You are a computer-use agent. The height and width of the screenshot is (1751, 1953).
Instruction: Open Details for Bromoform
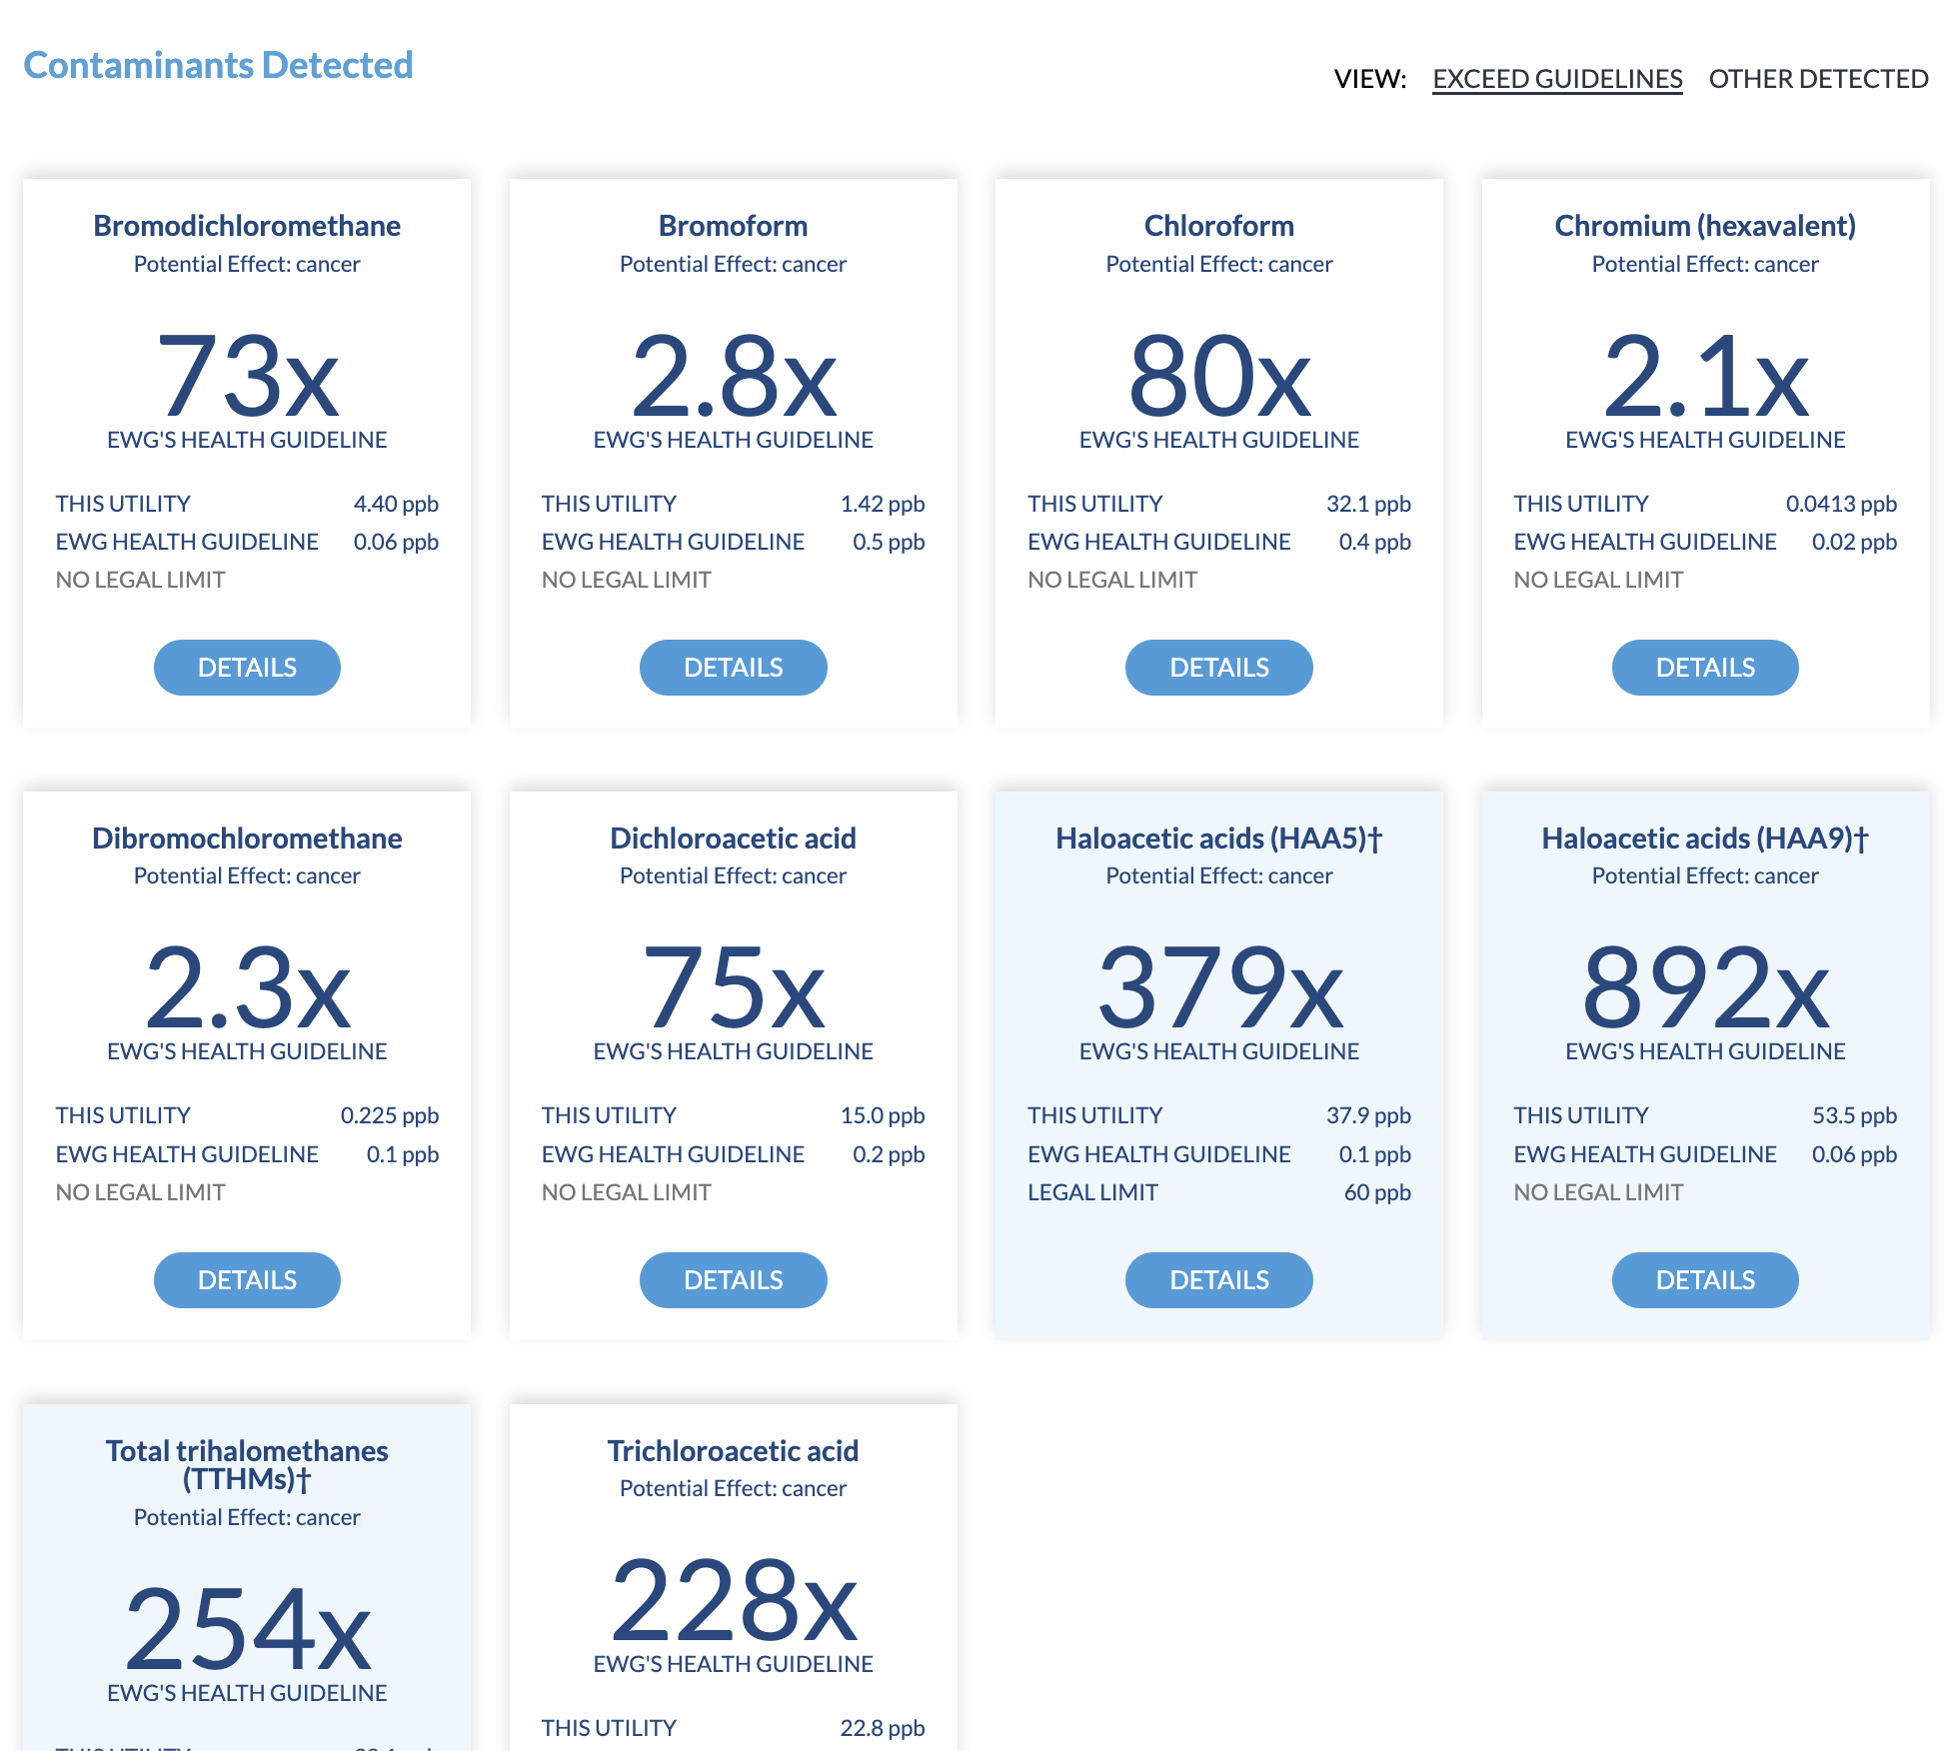[x=733, y=668]
